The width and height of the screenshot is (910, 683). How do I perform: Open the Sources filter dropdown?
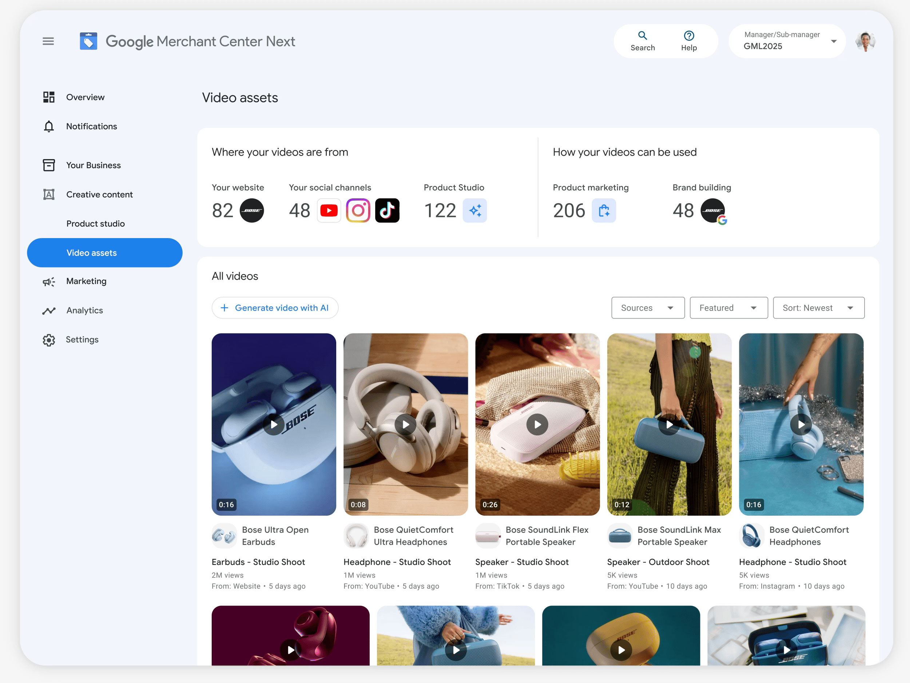tap(648, 308)
